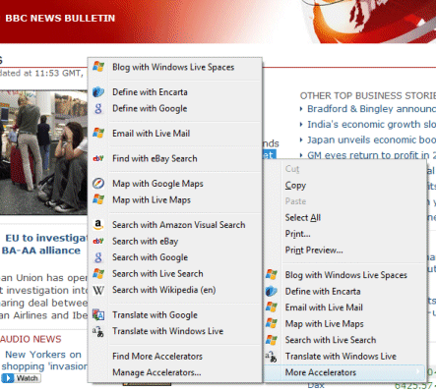Click eBay icon beside Find with eBay Search
Screen dimensions: 436x391
point(98,158)
